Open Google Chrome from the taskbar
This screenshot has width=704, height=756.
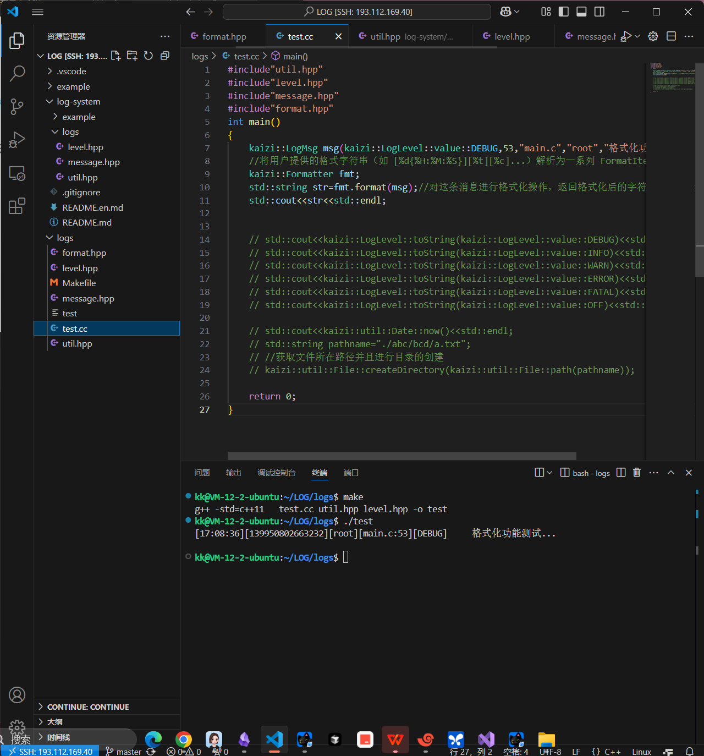(184, 740)
